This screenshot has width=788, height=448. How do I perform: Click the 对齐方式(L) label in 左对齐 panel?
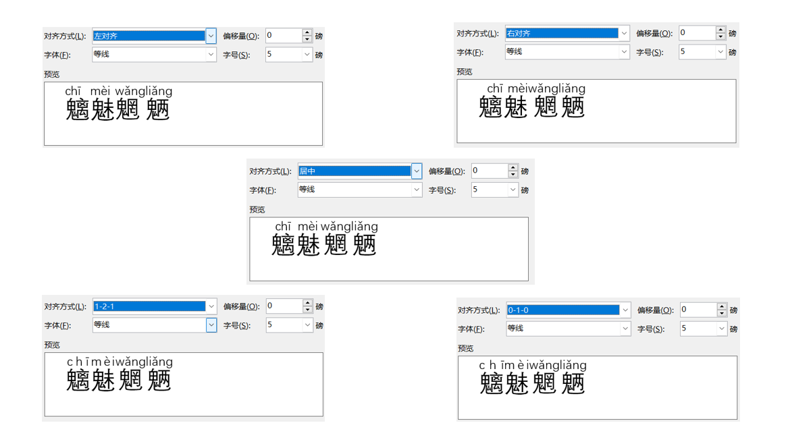[65, 36]
